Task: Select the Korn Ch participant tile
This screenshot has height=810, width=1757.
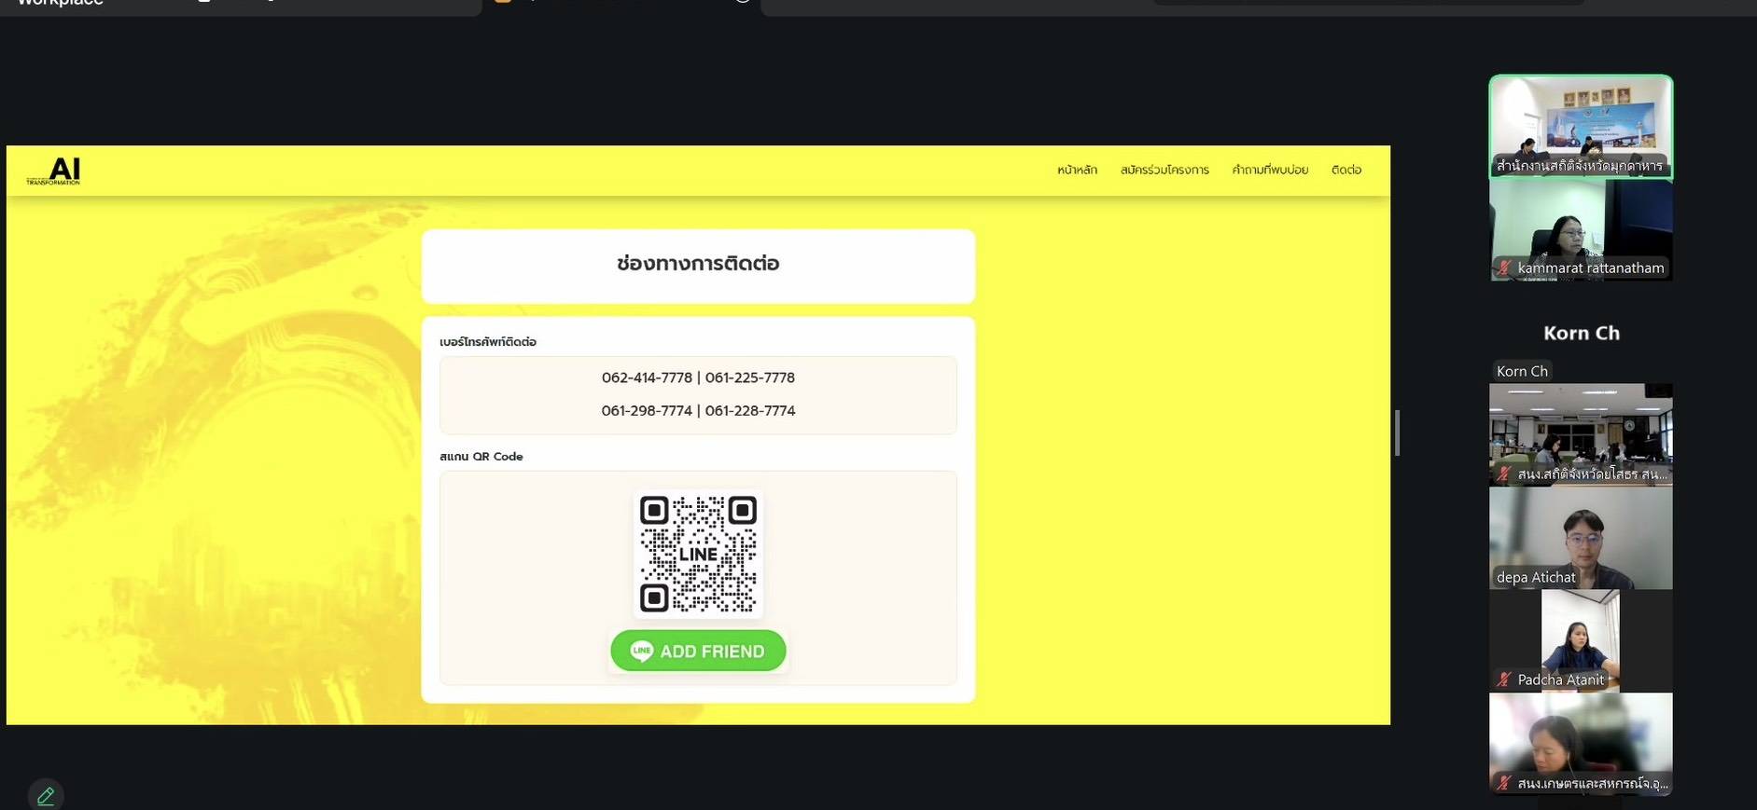Action: pos(1581,333)
